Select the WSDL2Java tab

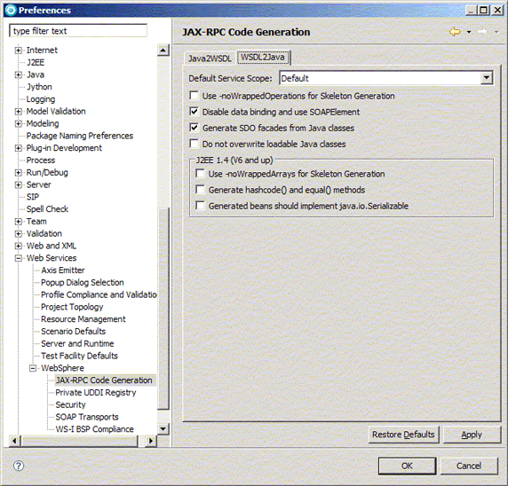[263, 58]
